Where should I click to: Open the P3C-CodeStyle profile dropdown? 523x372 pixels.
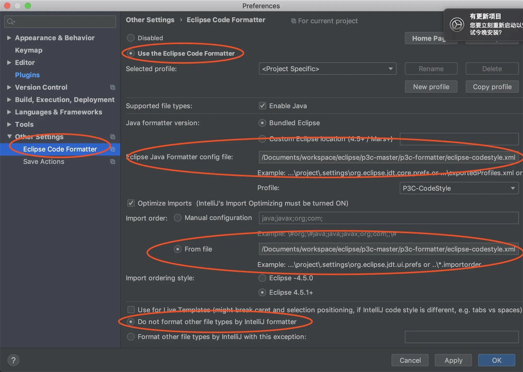click(x=459, y=188)
